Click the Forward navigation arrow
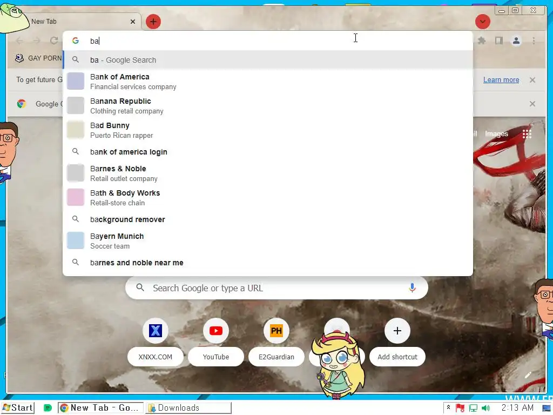The image size is (553, 415). click(36, 41)
